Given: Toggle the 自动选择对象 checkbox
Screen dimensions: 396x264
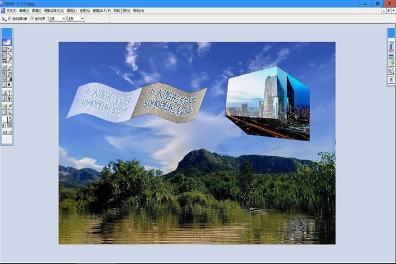Looking at the screenshot, I should click(x=9, y=18).
